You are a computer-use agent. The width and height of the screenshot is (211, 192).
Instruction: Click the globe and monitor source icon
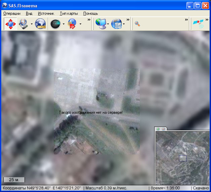pos(100,24)
